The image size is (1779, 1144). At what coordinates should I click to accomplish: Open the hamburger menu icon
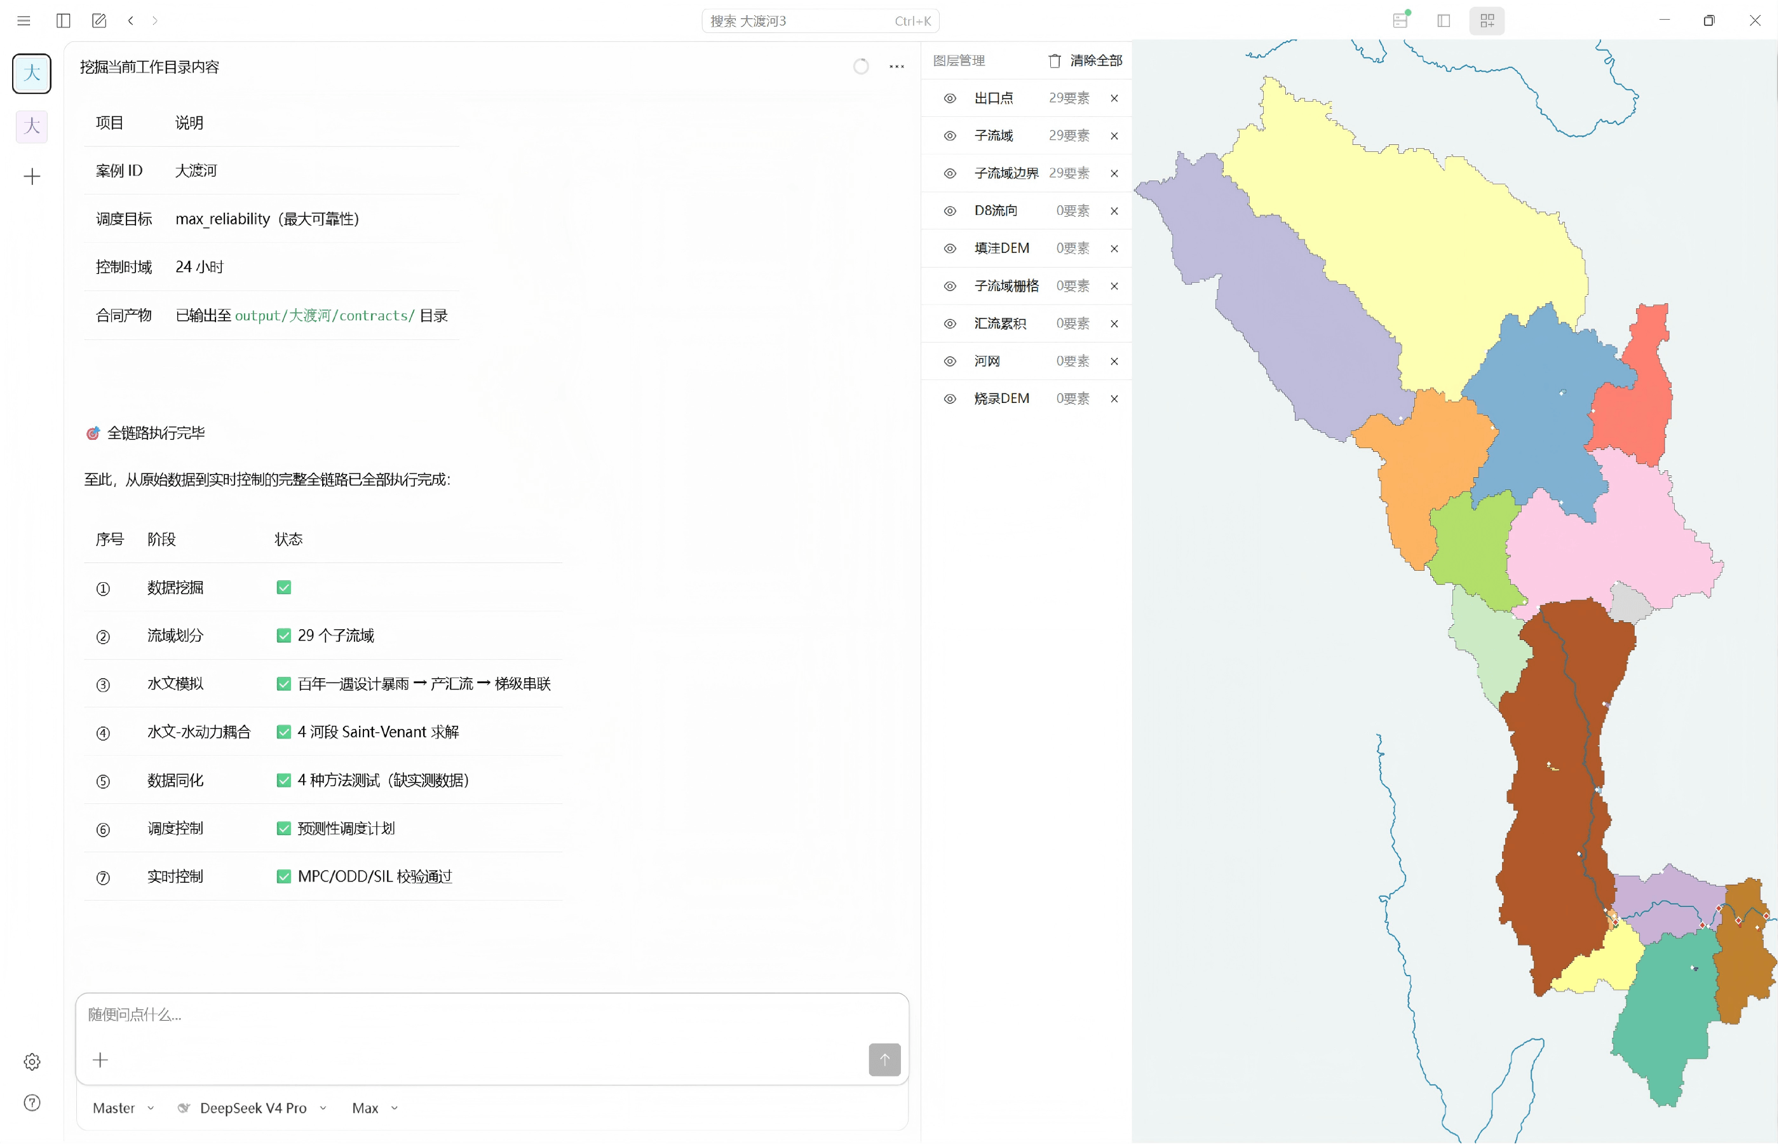pyautogui.click(x=24, y=21)
